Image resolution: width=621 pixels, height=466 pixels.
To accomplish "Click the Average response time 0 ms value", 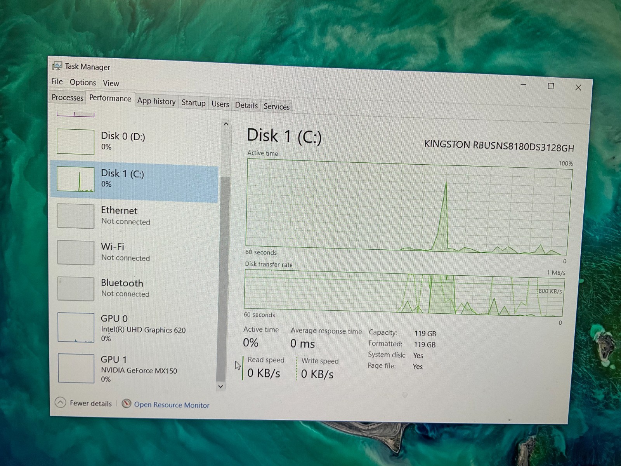I will (x=303, y=343).
